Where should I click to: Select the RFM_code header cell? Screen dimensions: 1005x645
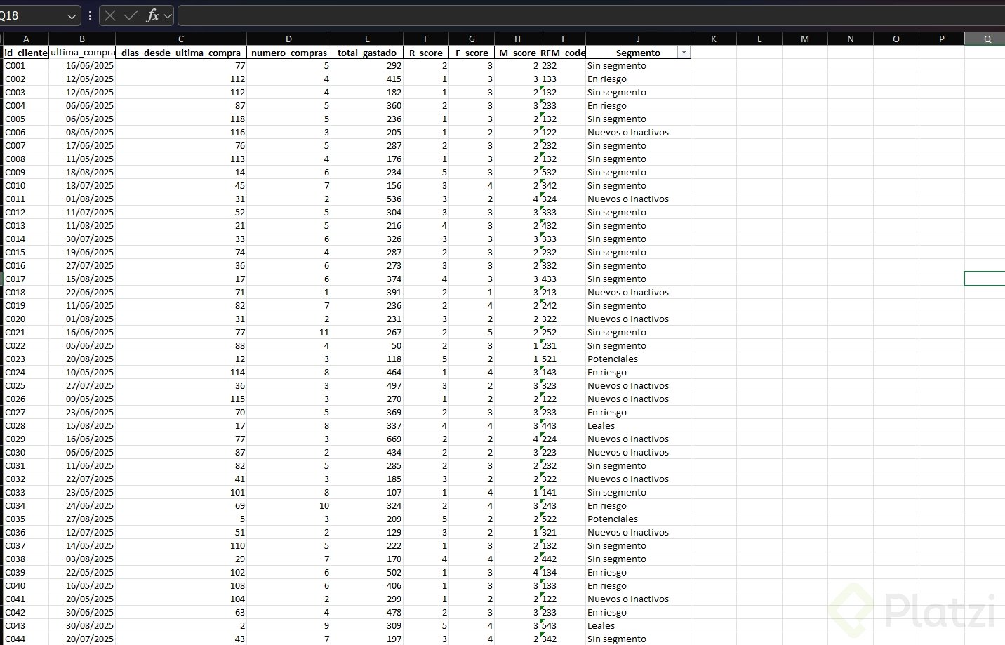point(563,53)
